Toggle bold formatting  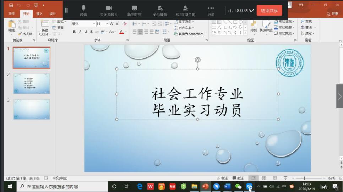coord(75,32)
